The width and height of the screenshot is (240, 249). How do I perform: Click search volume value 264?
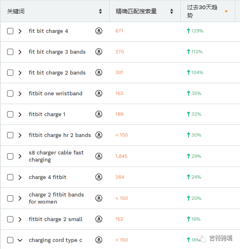click(x=120, y=177)
